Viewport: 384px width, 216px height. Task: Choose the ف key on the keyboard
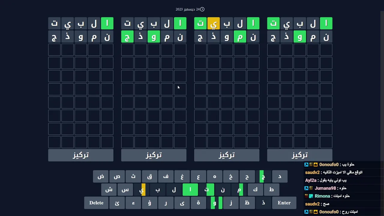coord(166,176)
